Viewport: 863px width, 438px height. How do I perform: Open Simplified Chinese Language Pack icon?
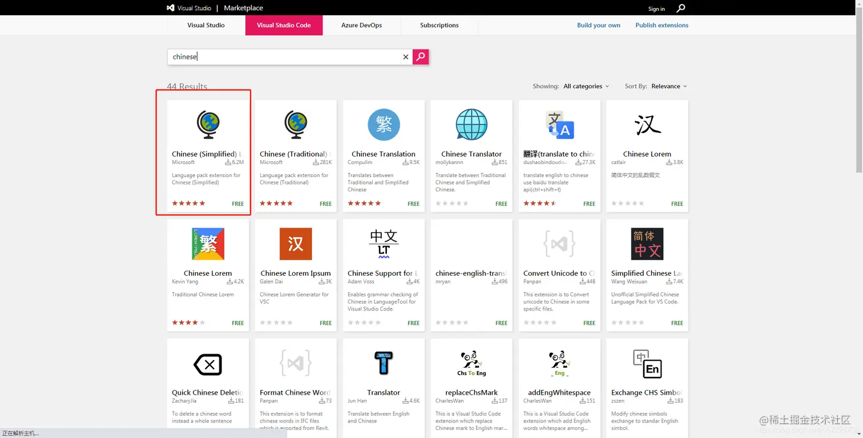click(x=647, y=244)
